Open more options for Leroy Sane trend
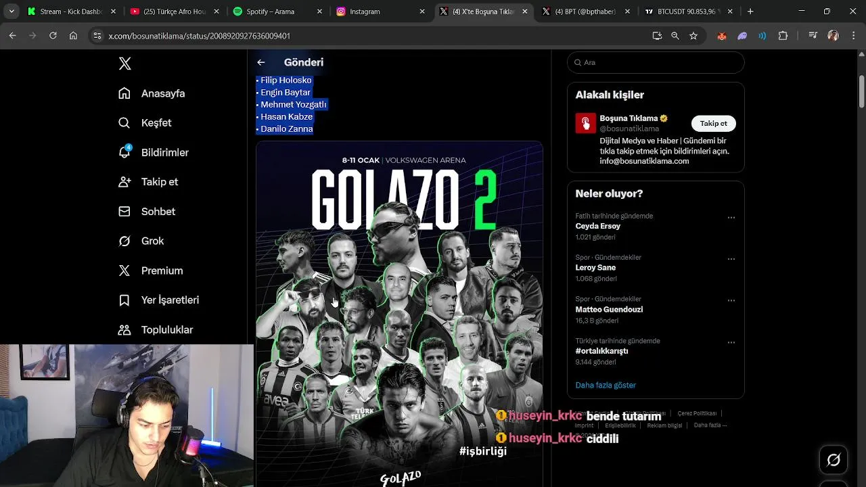866x487 pixels. pos(731,259)
